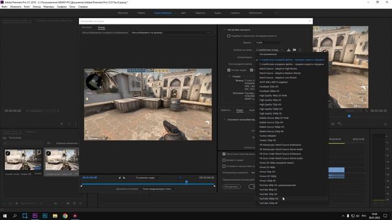Click the blue timeline clip
The image size is (392, 220).
(336, 170)
